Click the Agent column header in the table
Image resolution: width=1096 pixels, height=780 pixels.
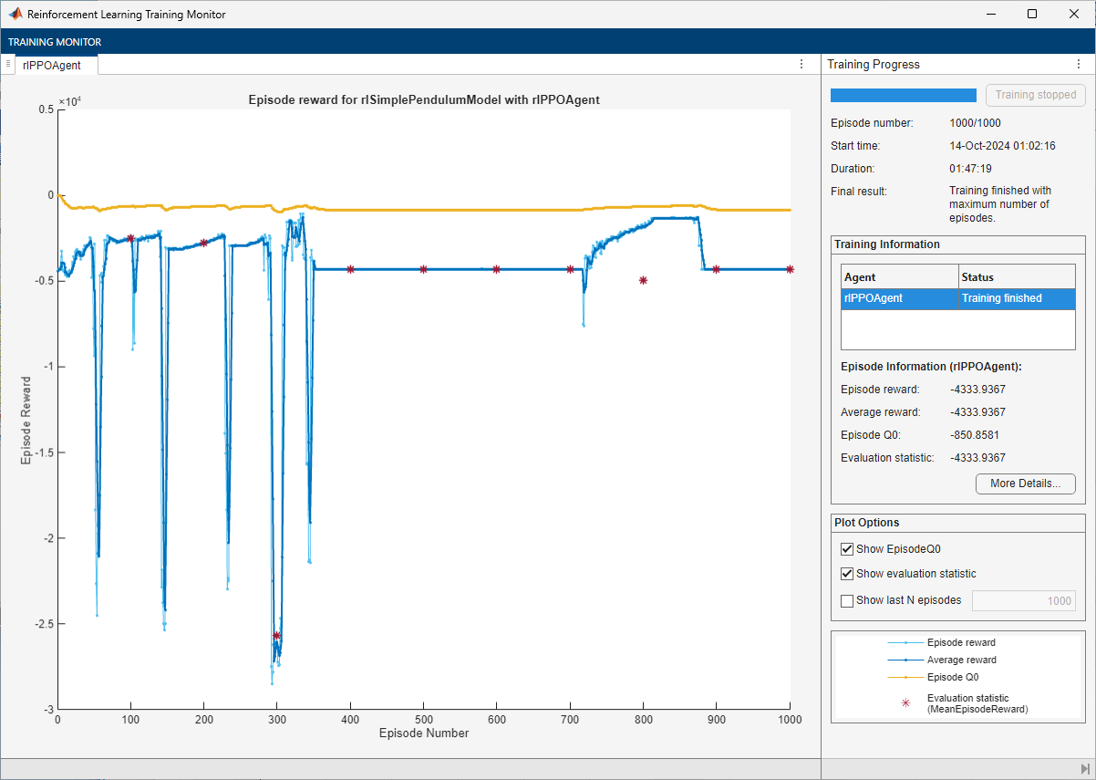pos(899,276)
